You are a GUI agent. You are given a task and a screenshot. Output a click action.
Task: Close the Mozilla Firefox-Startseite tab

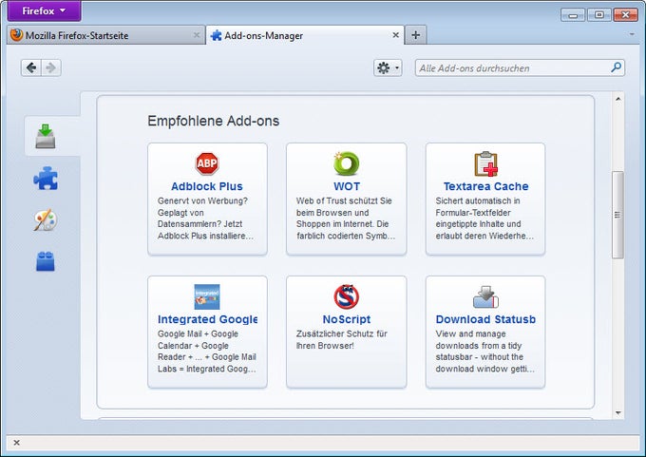click(197, 35)
